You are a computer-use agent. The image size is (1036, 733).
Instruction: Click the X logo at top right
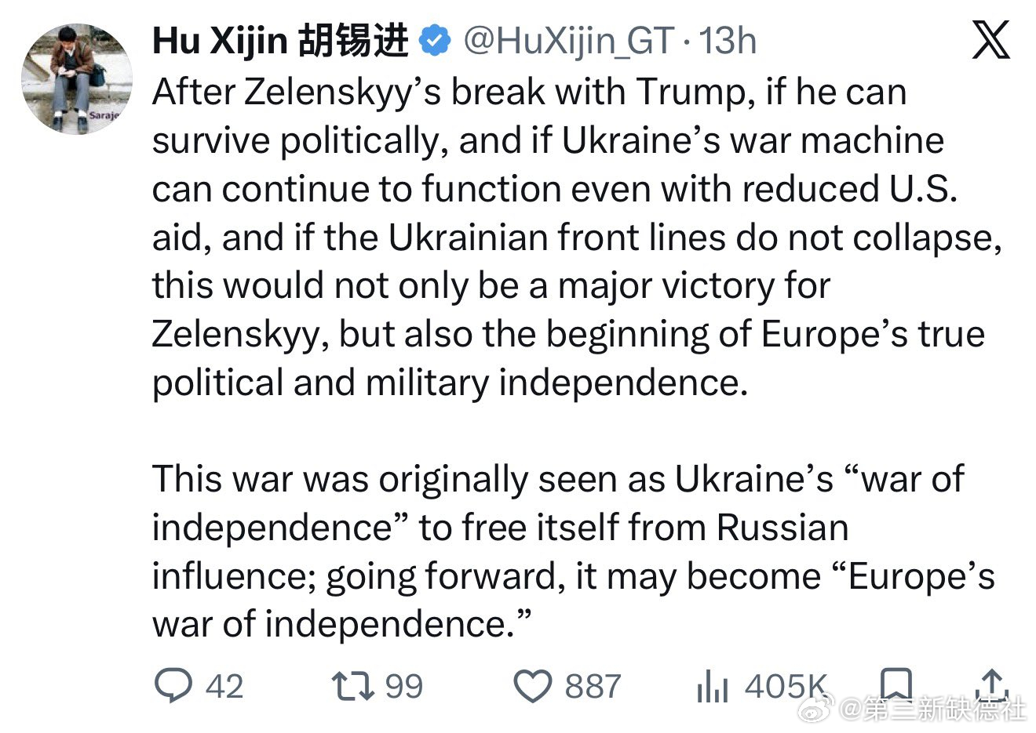click(991, 39)
